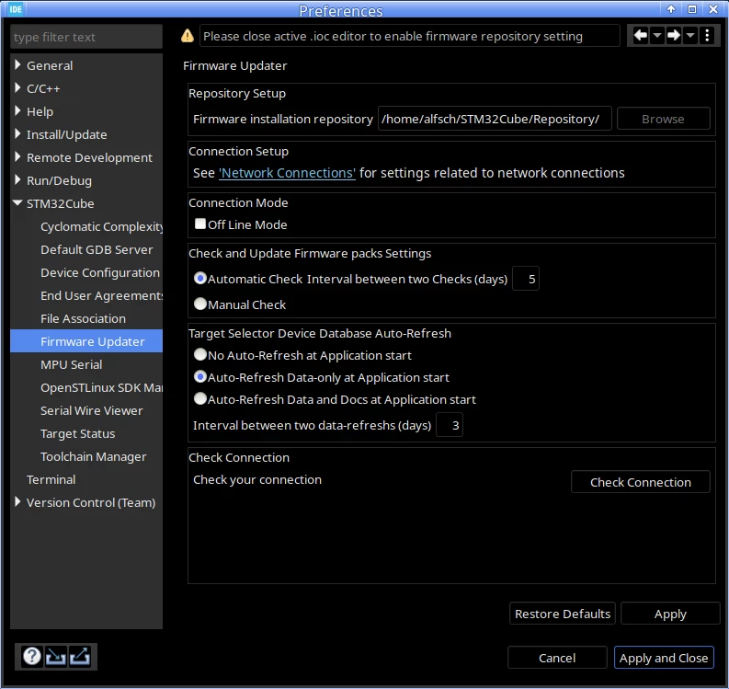Collapse the STM32Cube tree node
This screenshot has width=729, height=689.
coord(17,203)
